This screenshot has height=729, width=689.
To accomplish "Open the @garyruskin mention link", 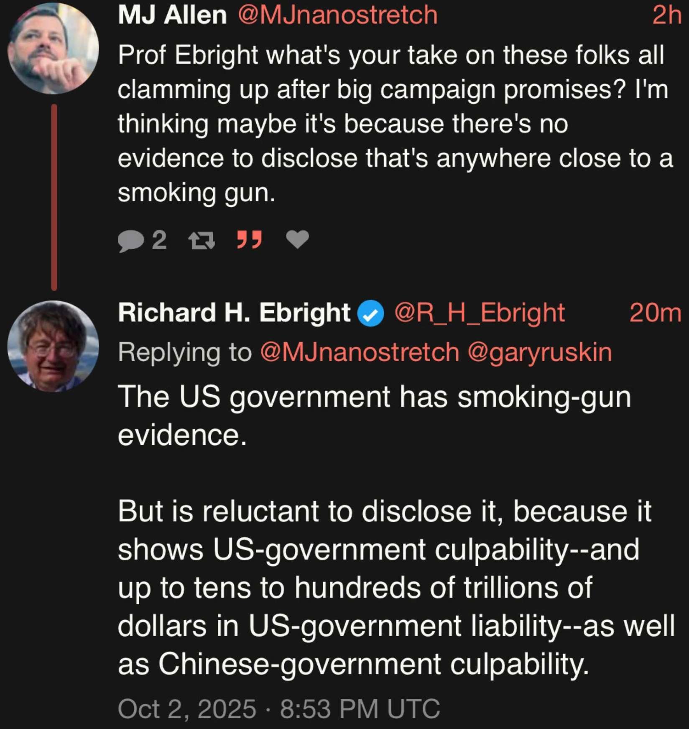I will [x=539, y=352].
